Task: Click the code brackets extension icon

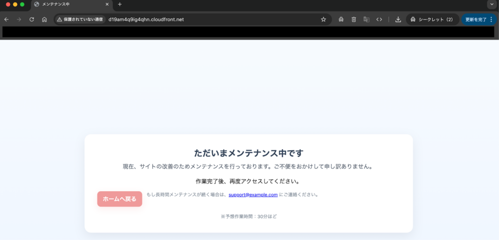Action: (x=379, y=20)
